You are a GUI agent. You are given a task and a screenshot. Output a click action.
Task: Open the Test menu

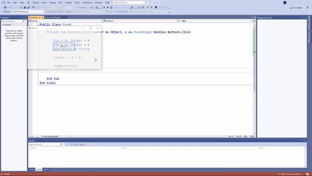pyautogui.click(x=60, y=2)
